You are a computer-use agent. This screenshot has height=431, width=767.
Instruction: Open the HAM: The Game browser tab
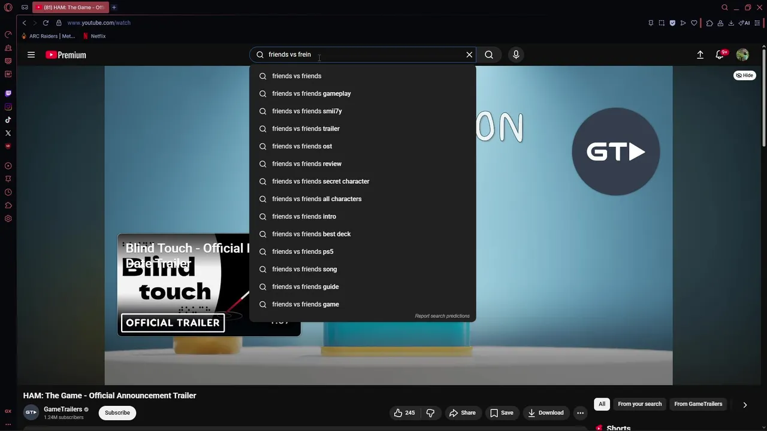70,7
